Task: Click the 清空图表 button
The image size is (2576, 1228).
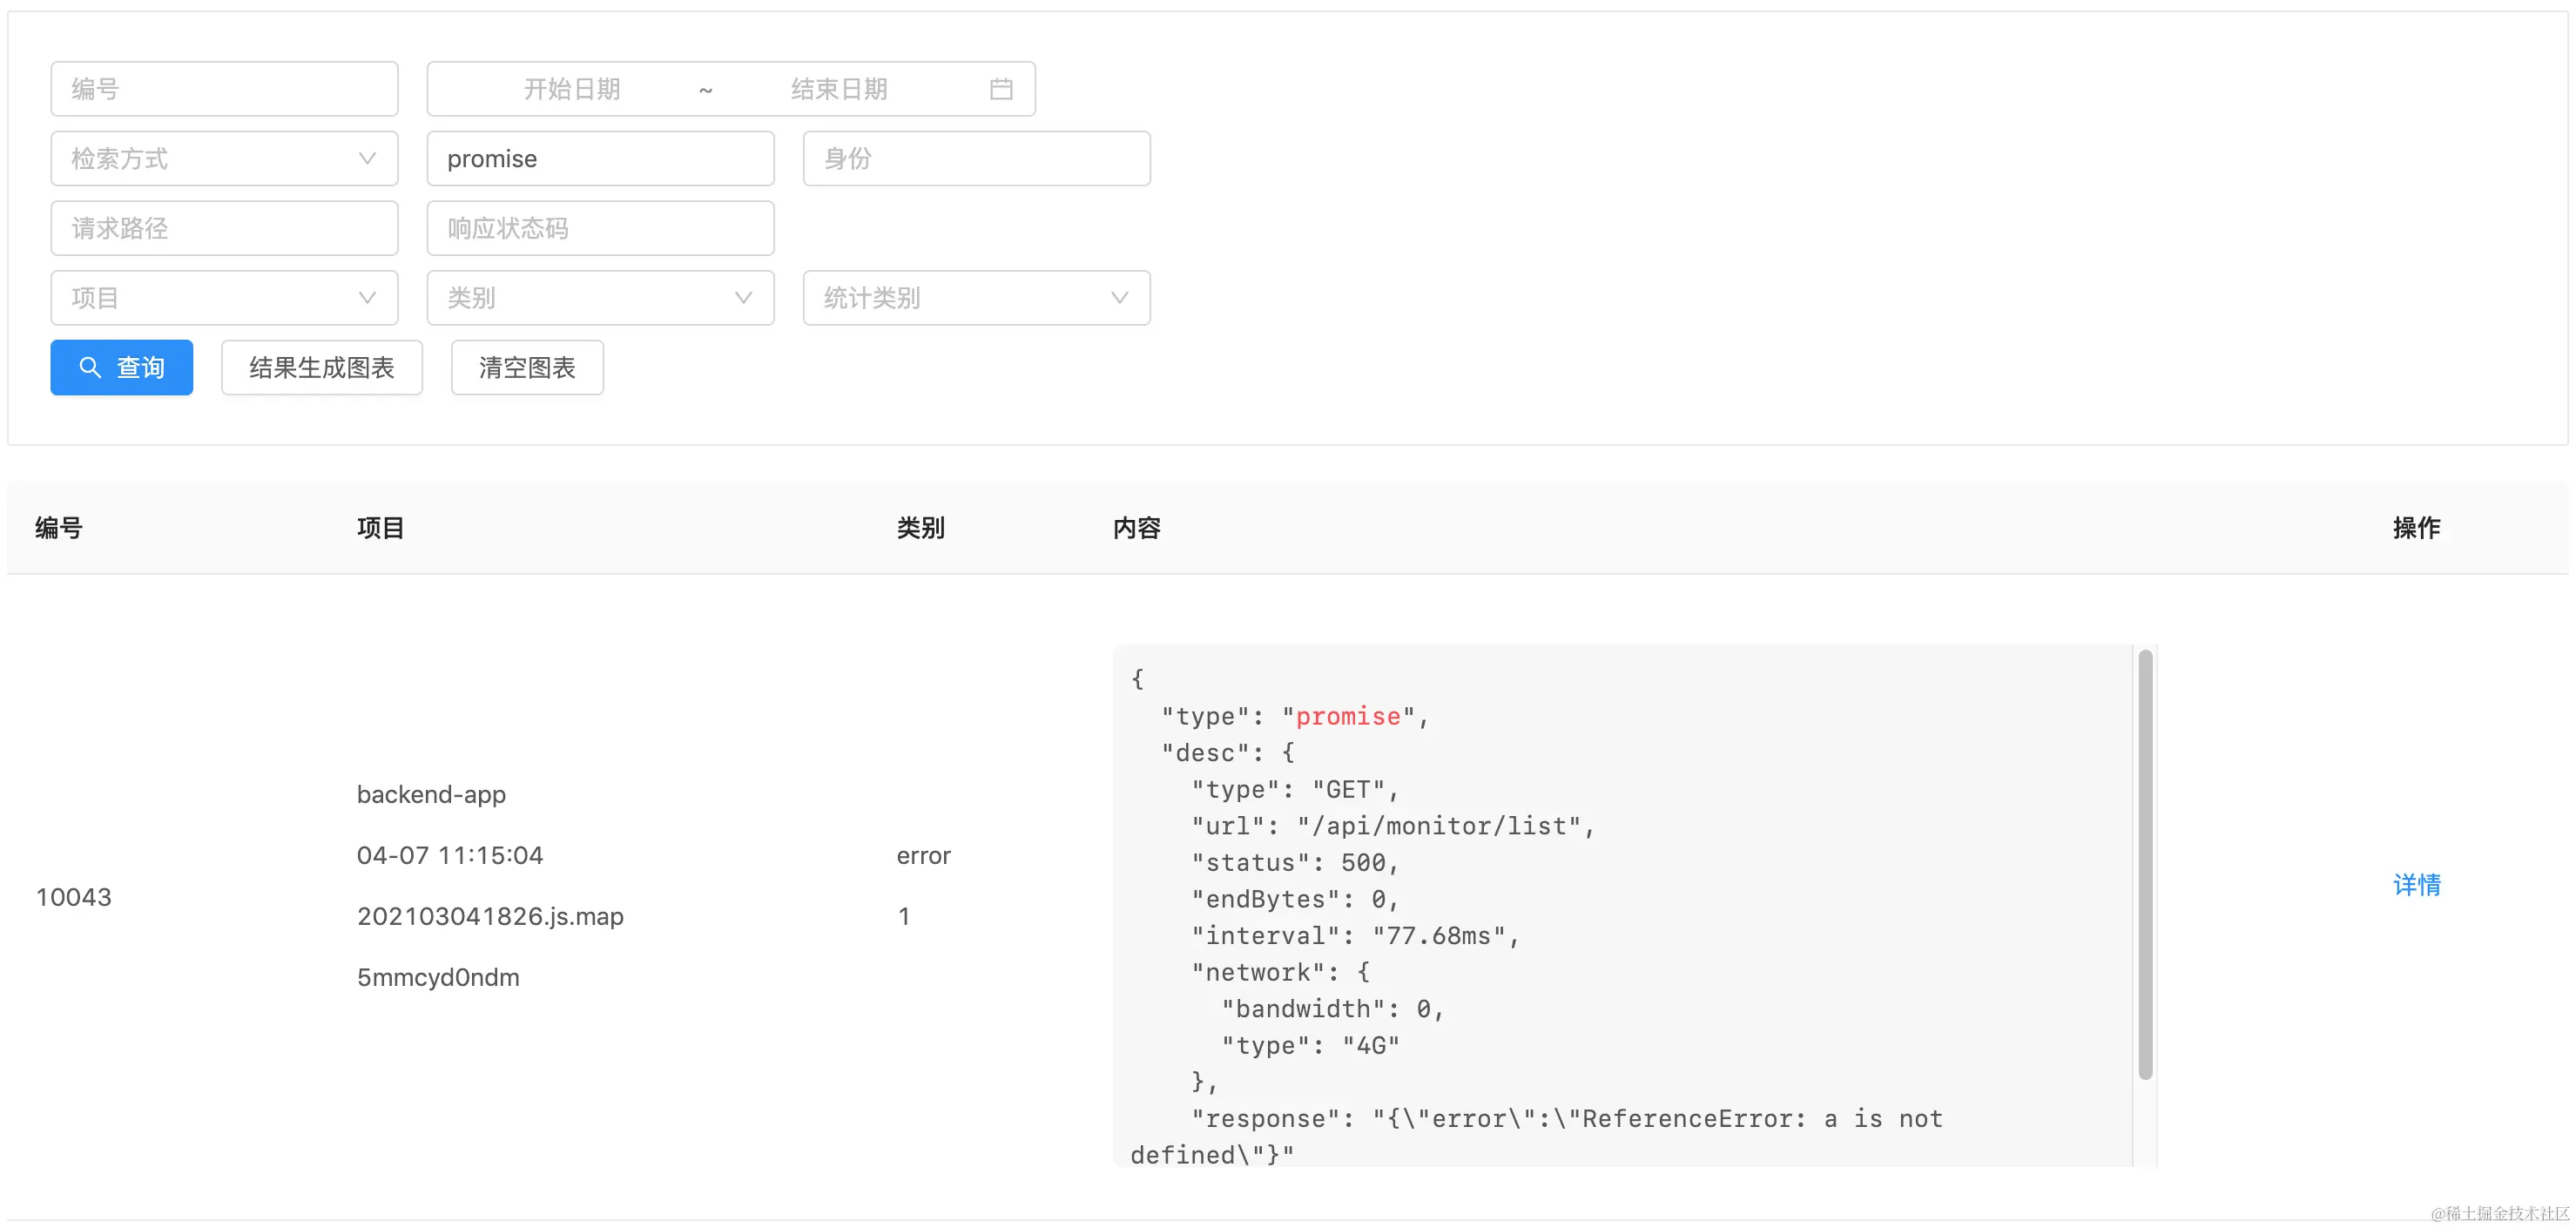Action: pyautogui.click(x=527, y=368)
